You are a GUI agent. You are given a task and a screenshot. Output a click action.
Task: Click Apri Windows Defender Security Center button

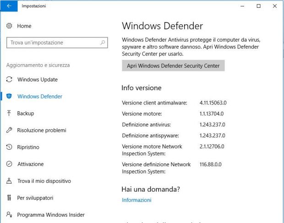pyautogui.click(x=173, y=65)
